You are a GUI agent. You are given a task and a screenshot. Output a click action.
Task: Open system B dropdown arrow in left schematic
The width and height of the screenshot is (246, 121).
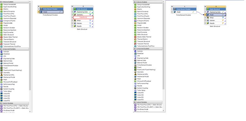pyautogui.click(x=72, y=6)
